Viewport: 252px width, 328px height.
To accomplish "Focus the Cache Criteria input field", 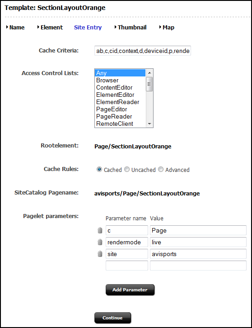I will click(x=143, y=51).
